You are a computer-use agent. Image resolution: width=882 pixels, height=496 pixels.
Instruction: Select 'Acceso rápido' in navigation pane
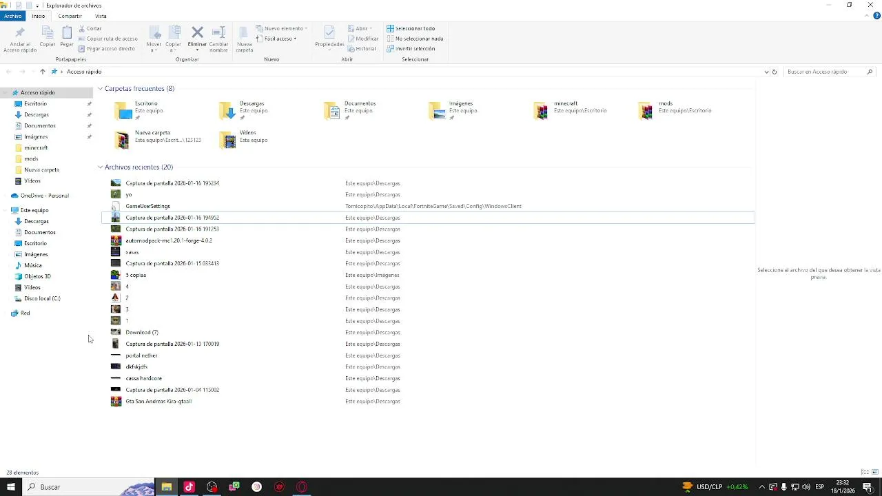click(37, 92)
